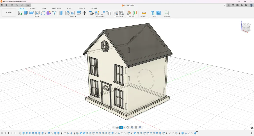This screenshot has height=136, width=254.
Task: Select the Create Sketch tool
Action: (x=20, y=13)
